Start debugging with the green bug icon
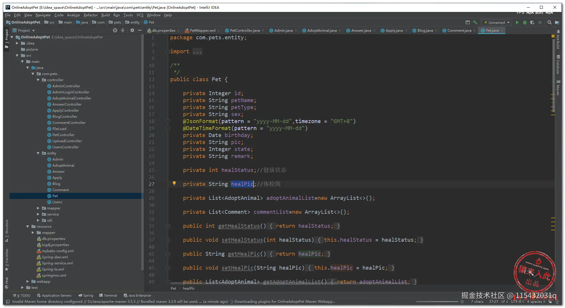This screenshot has height=308, width=565. click(524, 22)
